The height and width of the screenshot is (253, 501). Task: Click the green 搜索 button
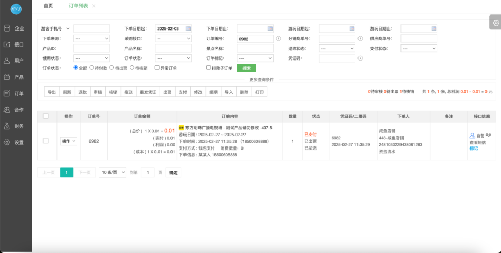point(247,68)
